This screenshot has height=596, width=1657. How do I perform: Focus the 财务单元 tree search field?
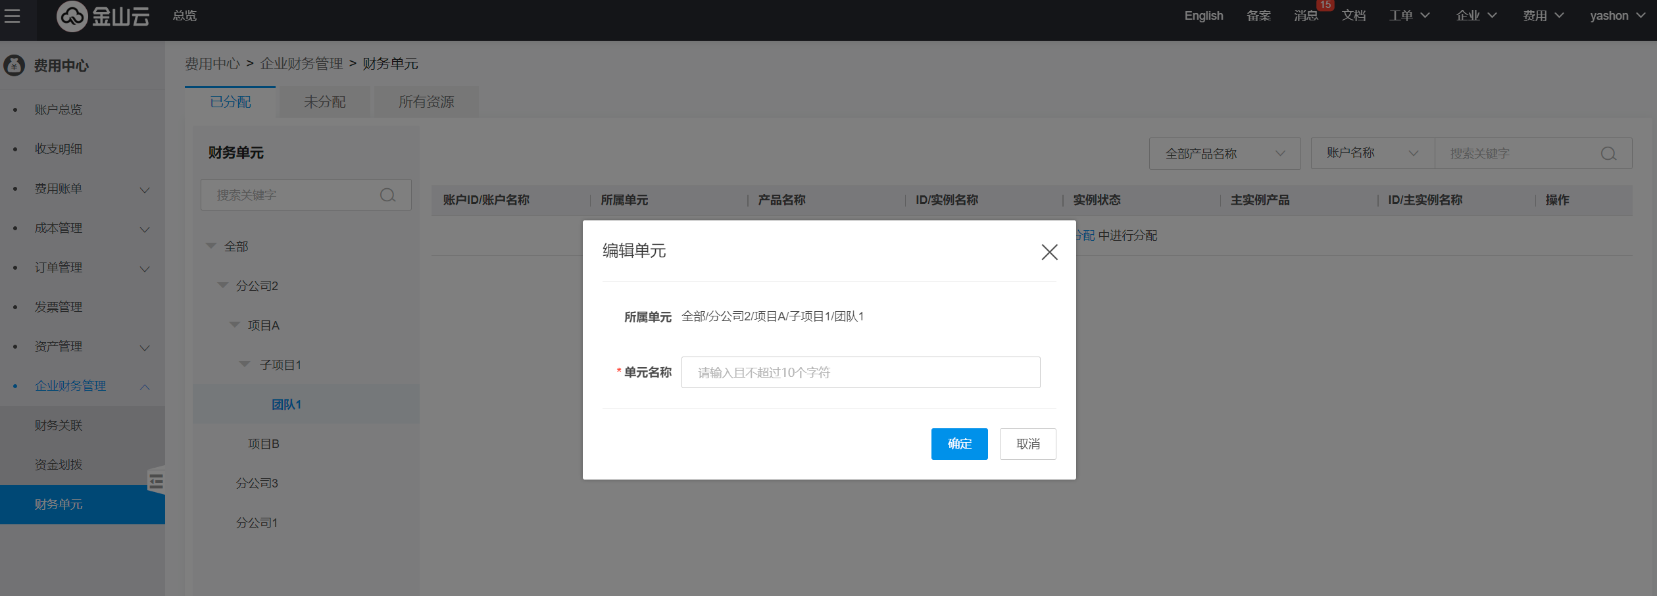(x=306, y=195)
